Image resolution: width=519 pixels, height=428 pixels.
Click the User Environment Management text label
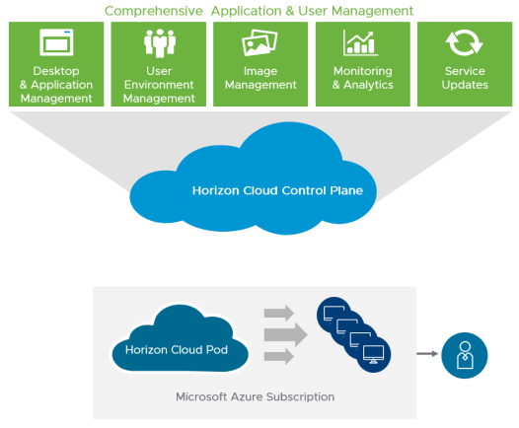(159, 85)
